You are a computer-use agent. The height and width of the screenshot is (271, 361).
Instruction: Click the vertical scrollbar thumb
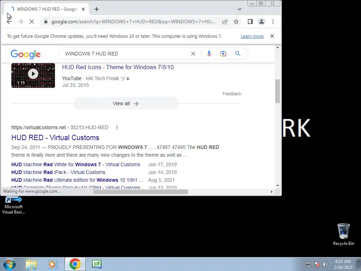(x=278, y=91)
